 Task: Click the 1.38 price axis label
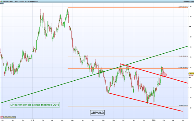(190, 37)
